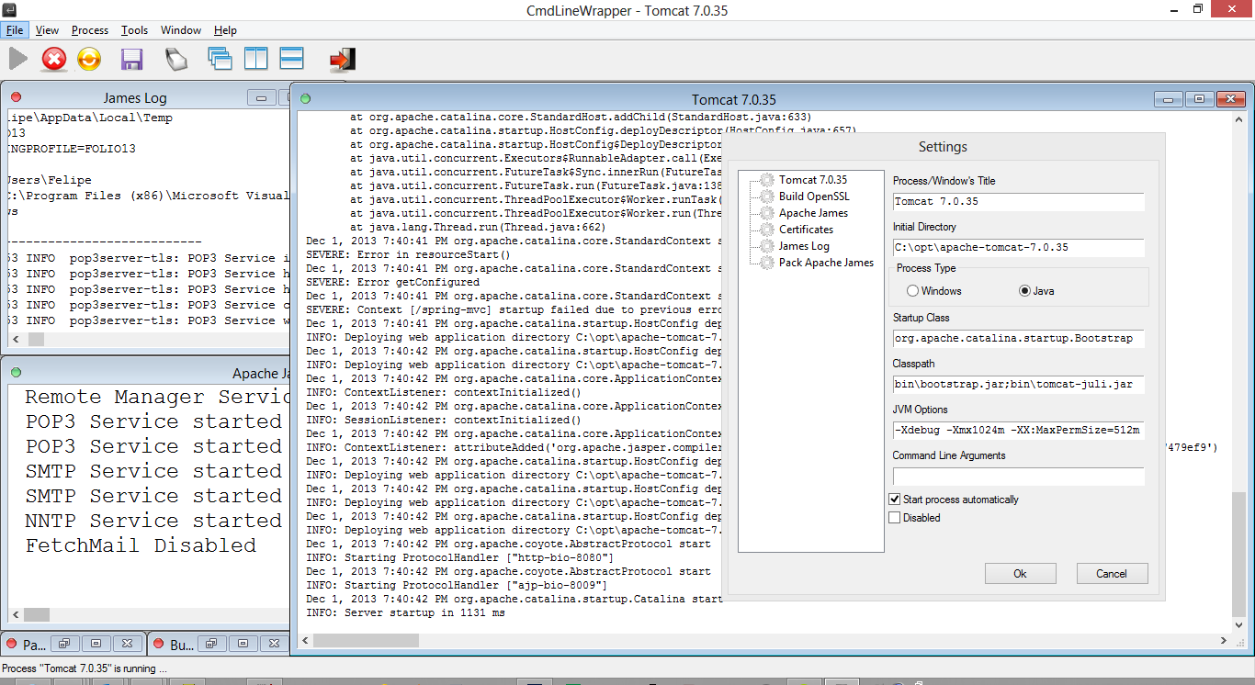Toggle Start process automatically checkbox
The width and height of the screenshot is (1255, 685).
coord(895,500)
